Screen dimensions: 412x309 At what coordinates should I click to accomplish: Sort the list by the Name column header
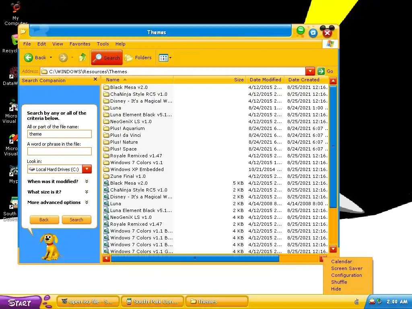pos(137,80)
